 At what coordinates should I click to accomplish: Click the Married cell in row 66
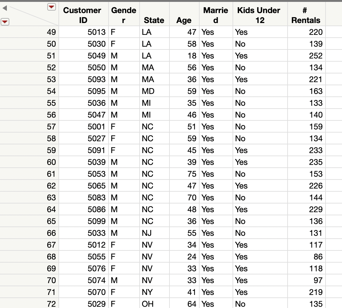pos(215,233)
